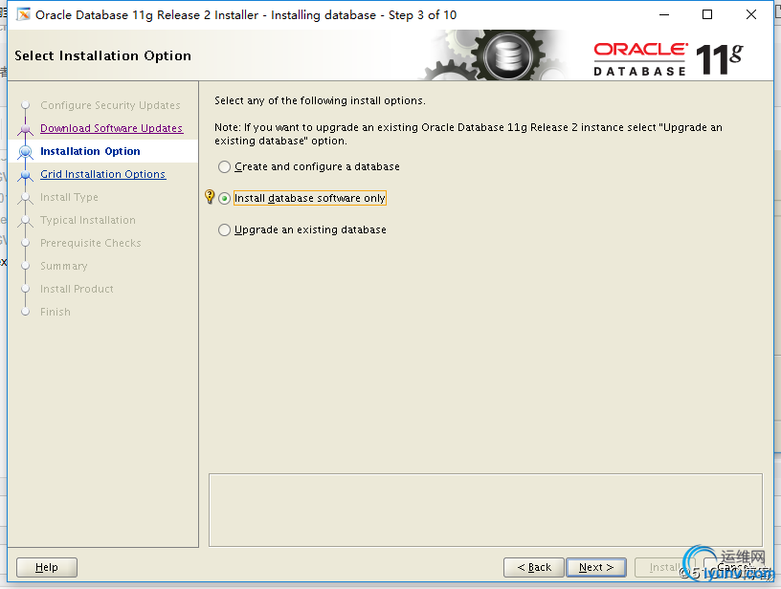Open Grid Installation Options step link
The width and height of the screenshot is (781, 589).
point(103,174)
